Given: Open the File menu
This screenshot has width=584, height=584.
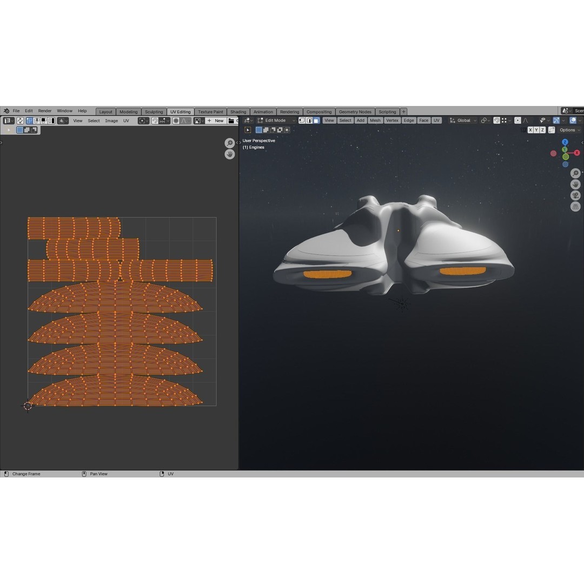Looking at the screenshot, I should 16,111.
